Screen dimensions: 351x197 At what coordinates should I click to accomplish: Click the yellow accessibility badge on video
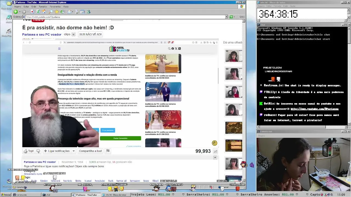pyautogui.click(x=214, y=143)
